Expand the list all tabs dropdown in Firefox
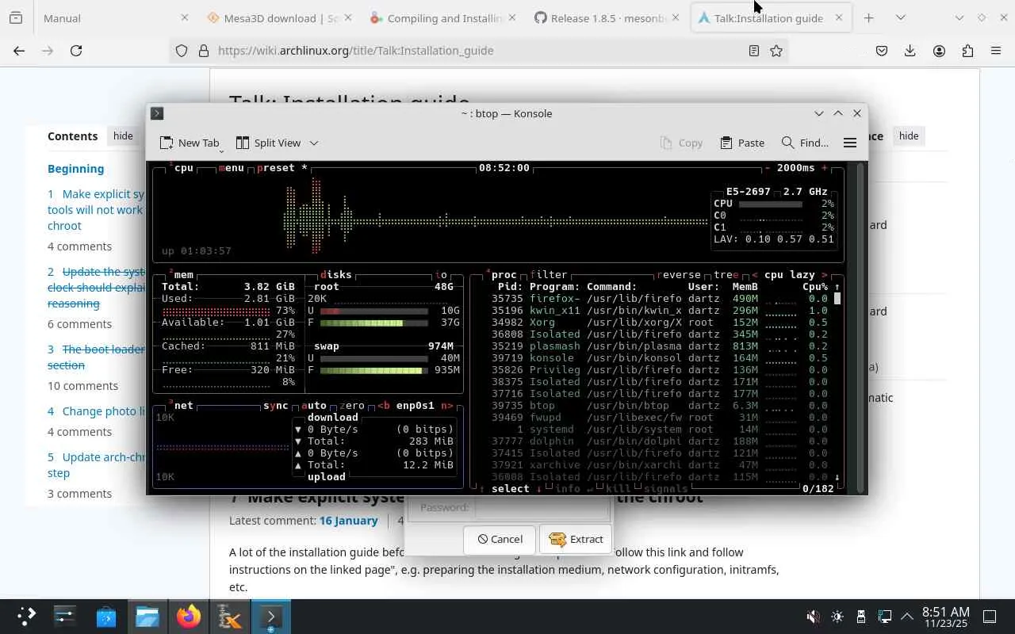1015x634 pixels. [900, 17]
